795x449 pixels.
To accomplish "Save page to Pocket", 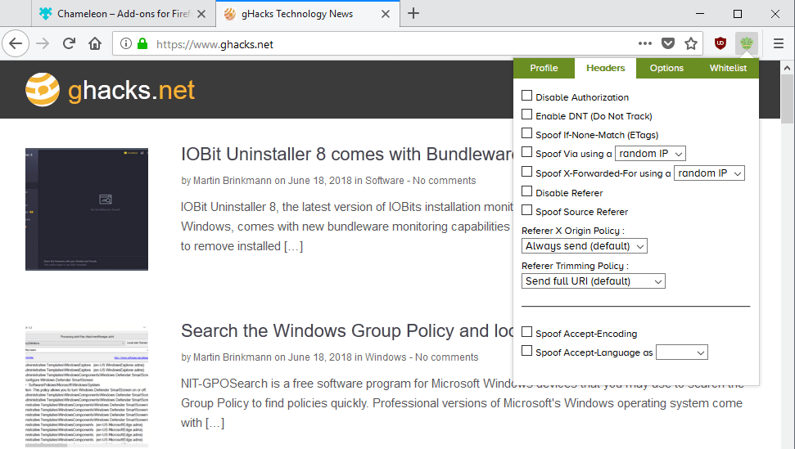I will coord(668,43).
